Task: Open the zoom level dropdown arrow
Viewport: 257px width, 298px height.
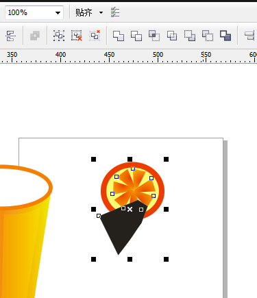Action: [x=58, y=13]
